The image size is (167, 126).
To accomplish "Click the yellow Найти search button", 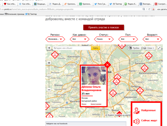I will tap(96, 48).
